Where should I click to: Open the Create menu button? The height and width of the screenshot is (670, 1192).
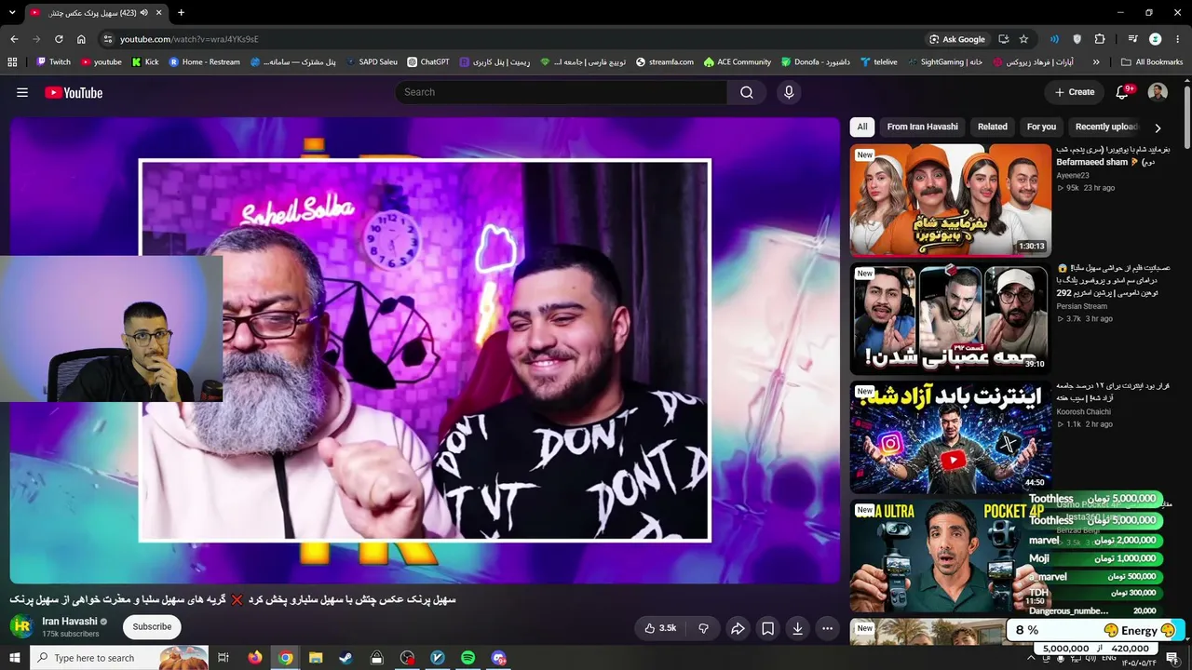coord(1074,92)
